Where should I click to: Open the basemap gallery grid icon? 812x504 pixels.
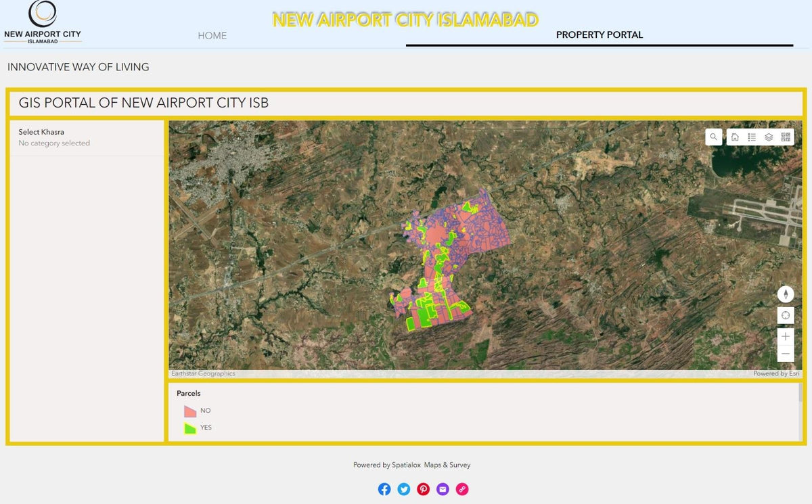(786, 137)
